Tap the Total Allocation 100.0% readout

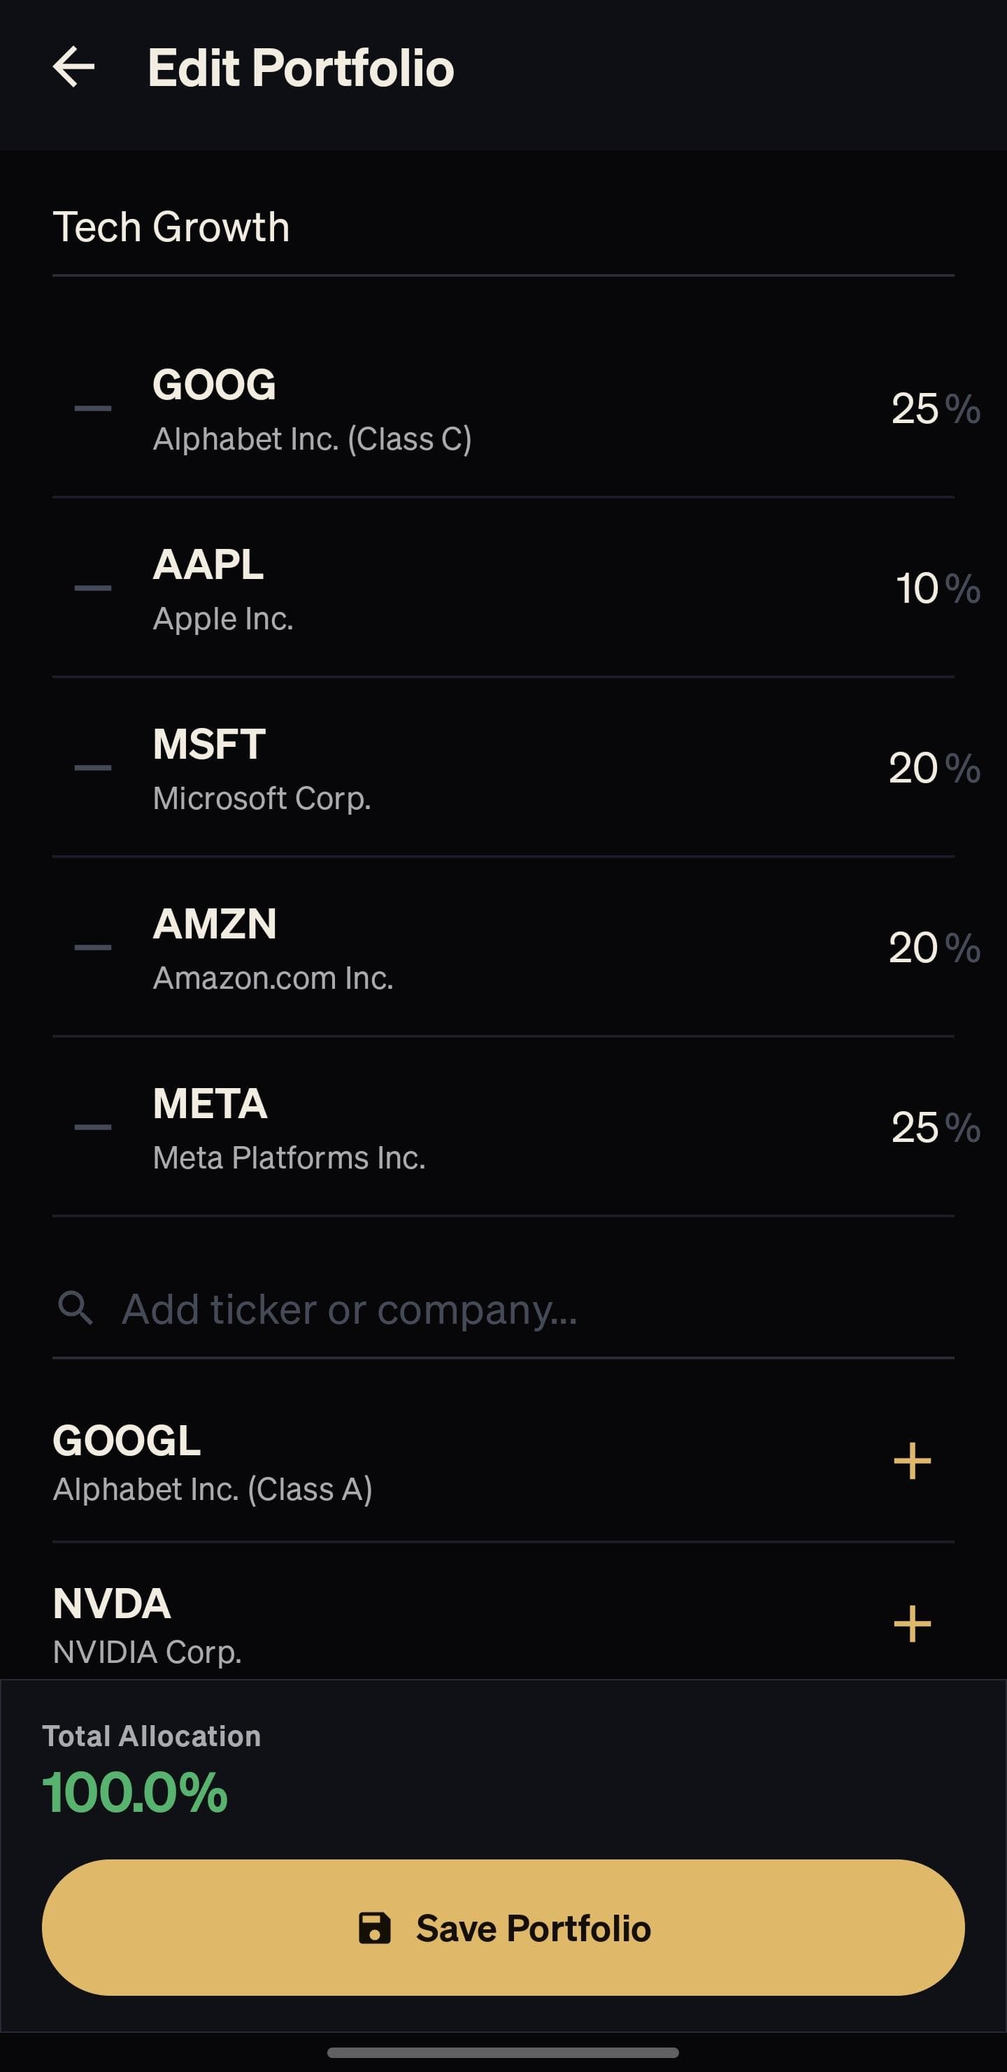(135, 1792)
